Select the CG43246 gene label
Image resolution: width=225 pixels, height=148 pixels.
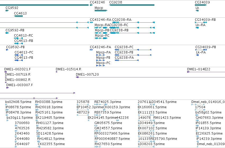[x=97, y=2]
